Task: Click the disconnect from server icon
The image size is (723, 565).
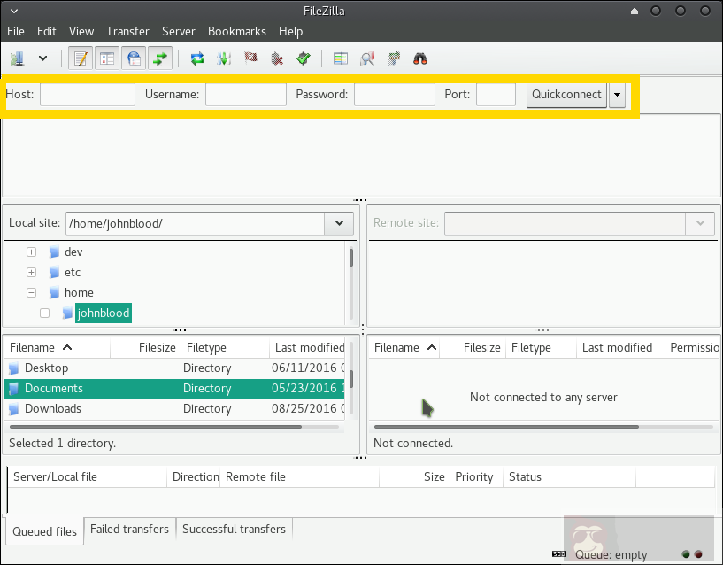Action: (277, 58)
